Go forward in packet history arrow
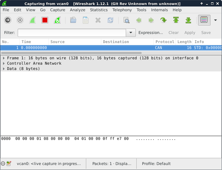 [151, 20]
